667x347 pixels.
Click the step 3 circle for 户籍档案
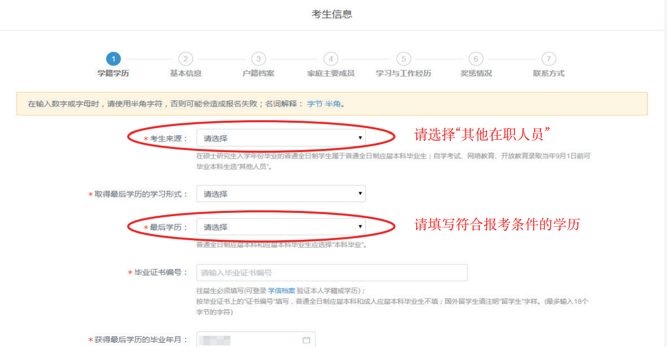[x=258, y=59]
